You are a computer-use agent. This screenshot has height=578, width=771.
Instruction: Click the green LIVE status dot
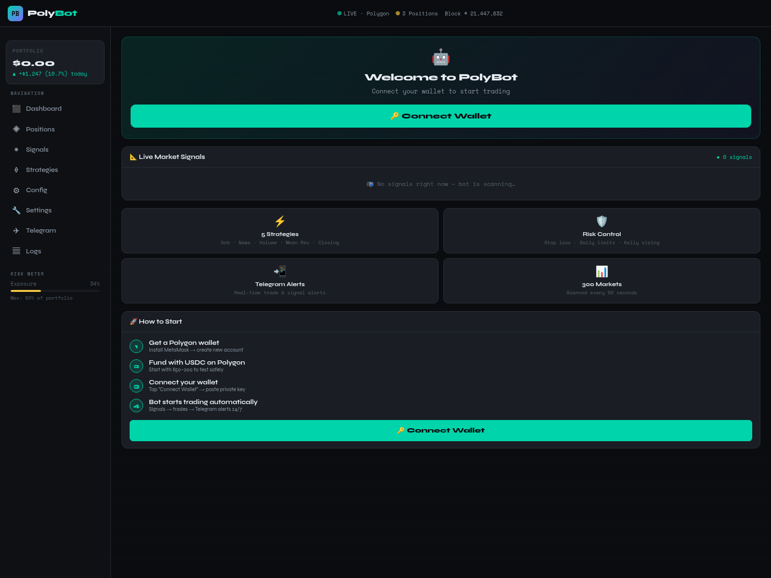(339, 13)
